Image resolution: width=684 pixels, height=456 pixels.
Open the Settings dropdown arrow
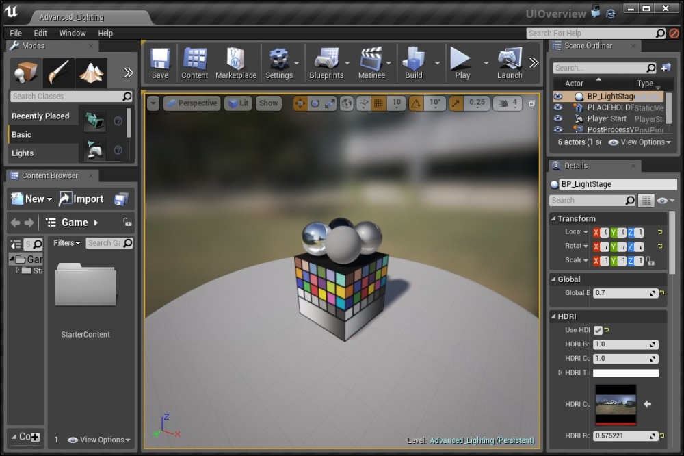[297, 63]
